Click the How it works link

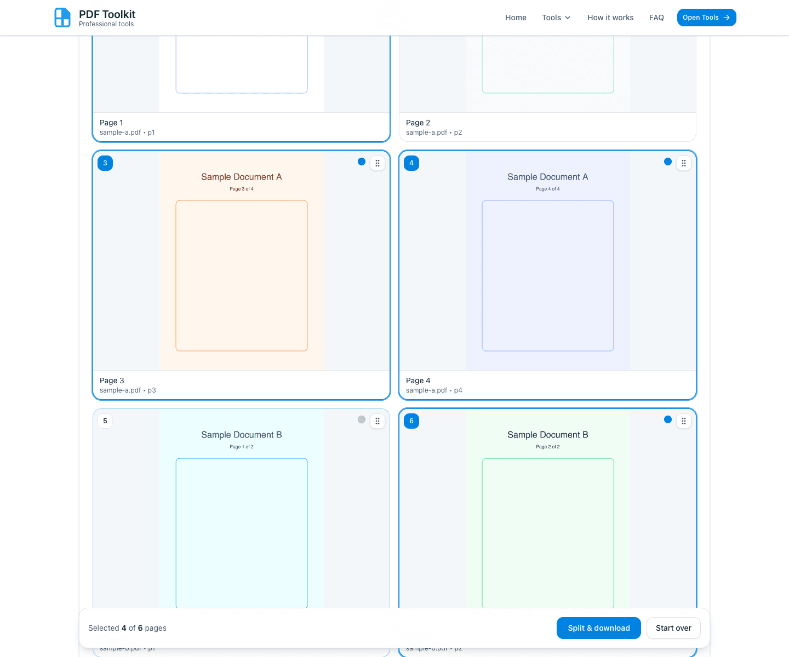pyautogui.click(x=610, y=17)
